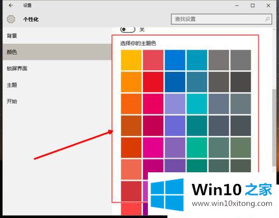This screenshot has width=279, height=218.
Task: Pick the emerald green swatch in fifth row
Action: [197, 147]
